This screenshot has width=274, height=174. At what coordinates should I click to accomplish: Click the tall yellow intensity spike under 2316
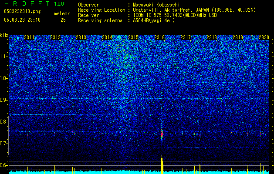tap(162, 165)
